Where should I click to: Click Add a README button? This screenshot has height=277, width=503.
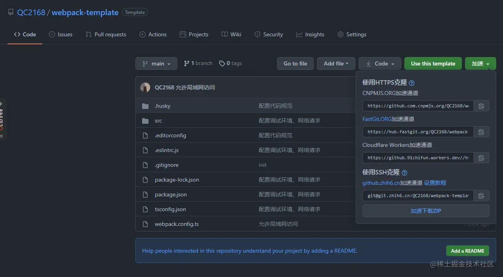tap(467, 251)
